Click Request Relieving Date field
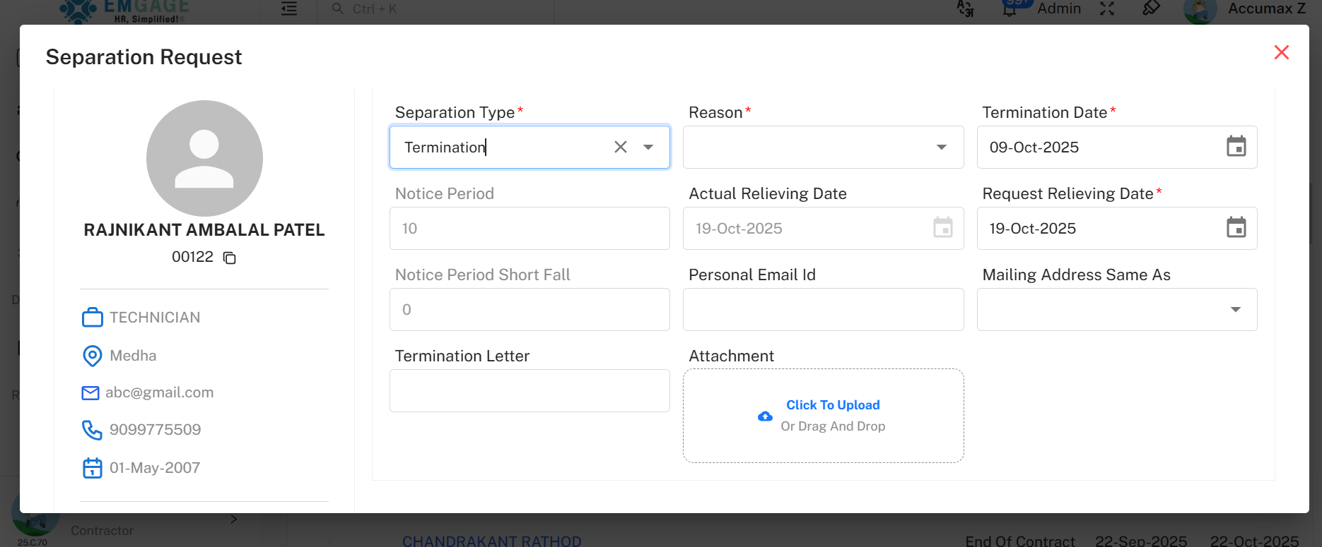Screen dimensions: 1322x547 [1117, 228]
